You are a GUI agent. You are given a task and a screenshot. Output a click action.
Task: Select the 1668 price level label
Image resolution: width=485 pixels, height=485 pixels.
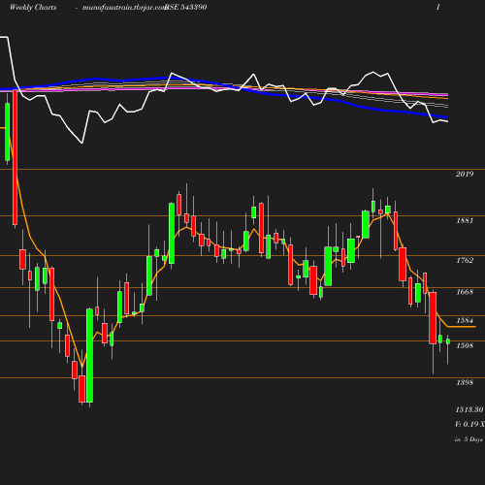click(x=465, y=292)
